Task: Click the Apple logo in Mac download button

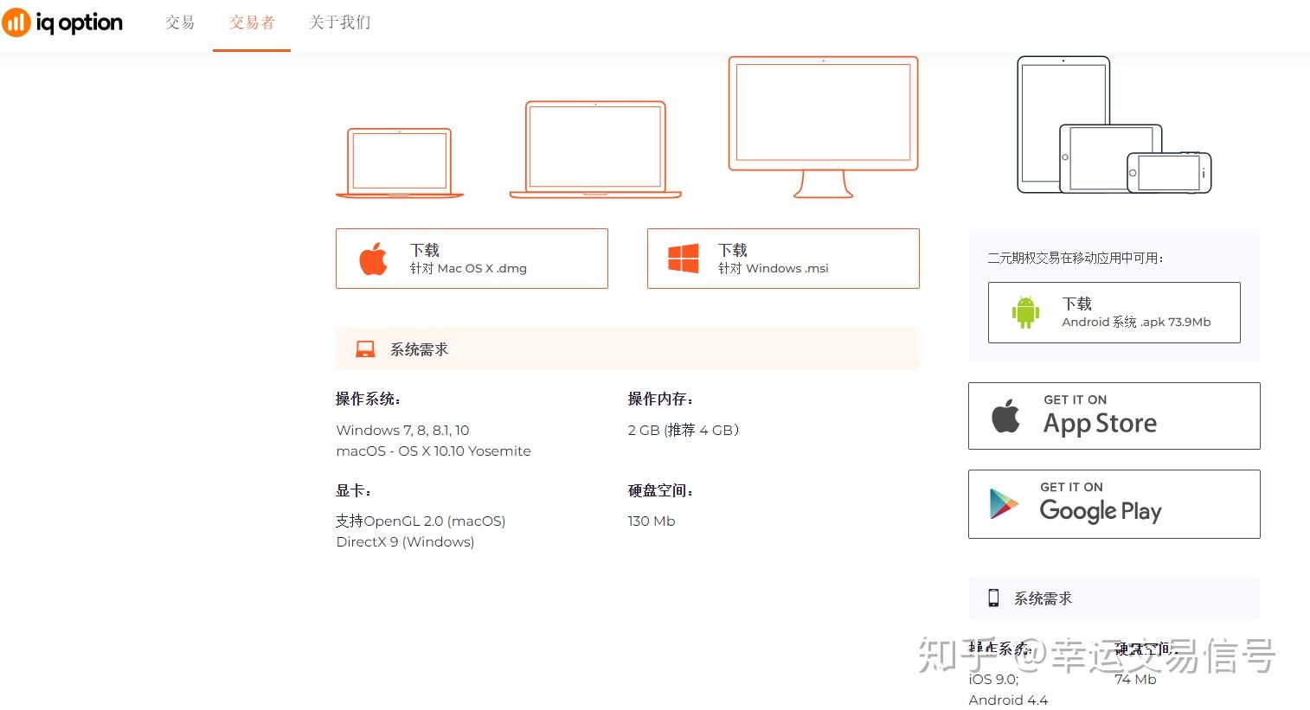Action: [x=373, y=259]
